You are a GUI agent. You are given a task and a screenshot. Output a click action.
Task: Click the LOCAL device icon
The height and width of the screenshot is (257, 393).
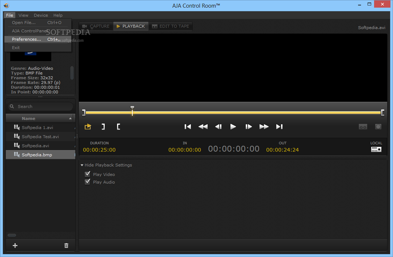(376, 149)
